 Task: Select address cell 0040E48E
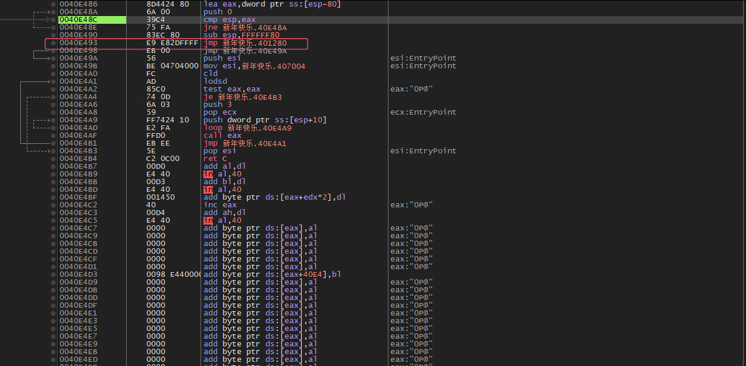(x=78, y=27)
